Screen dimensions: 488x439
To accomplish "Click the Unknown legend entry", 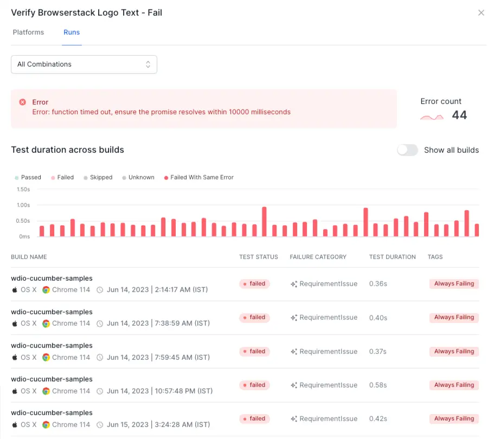I will tap(138, 177).
